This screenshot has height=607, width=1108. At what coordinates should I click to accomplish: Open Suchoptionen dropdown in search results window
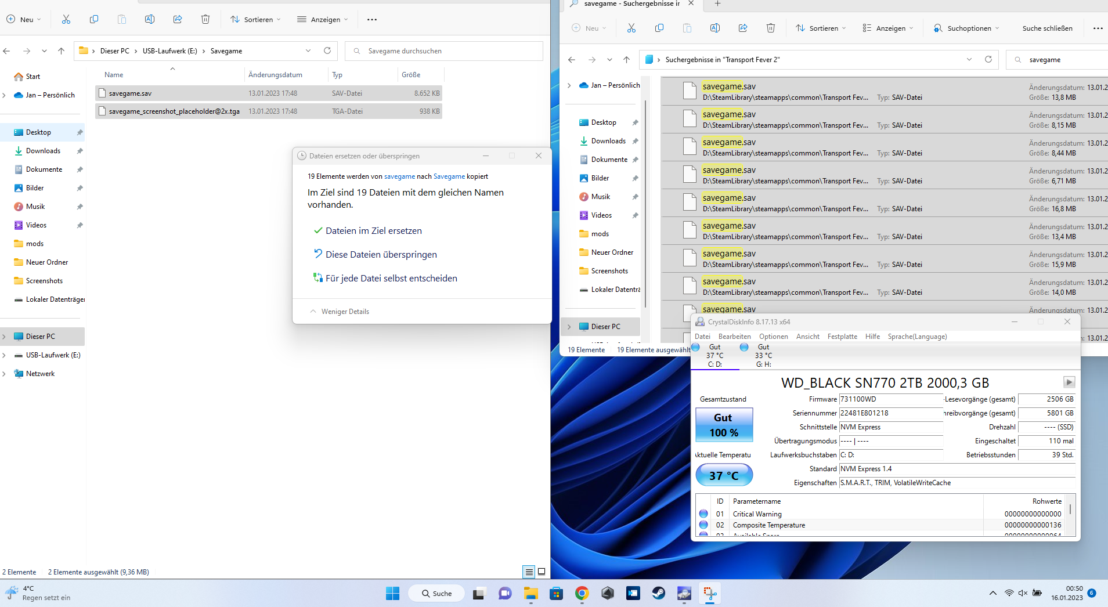(x=966, y=28)
